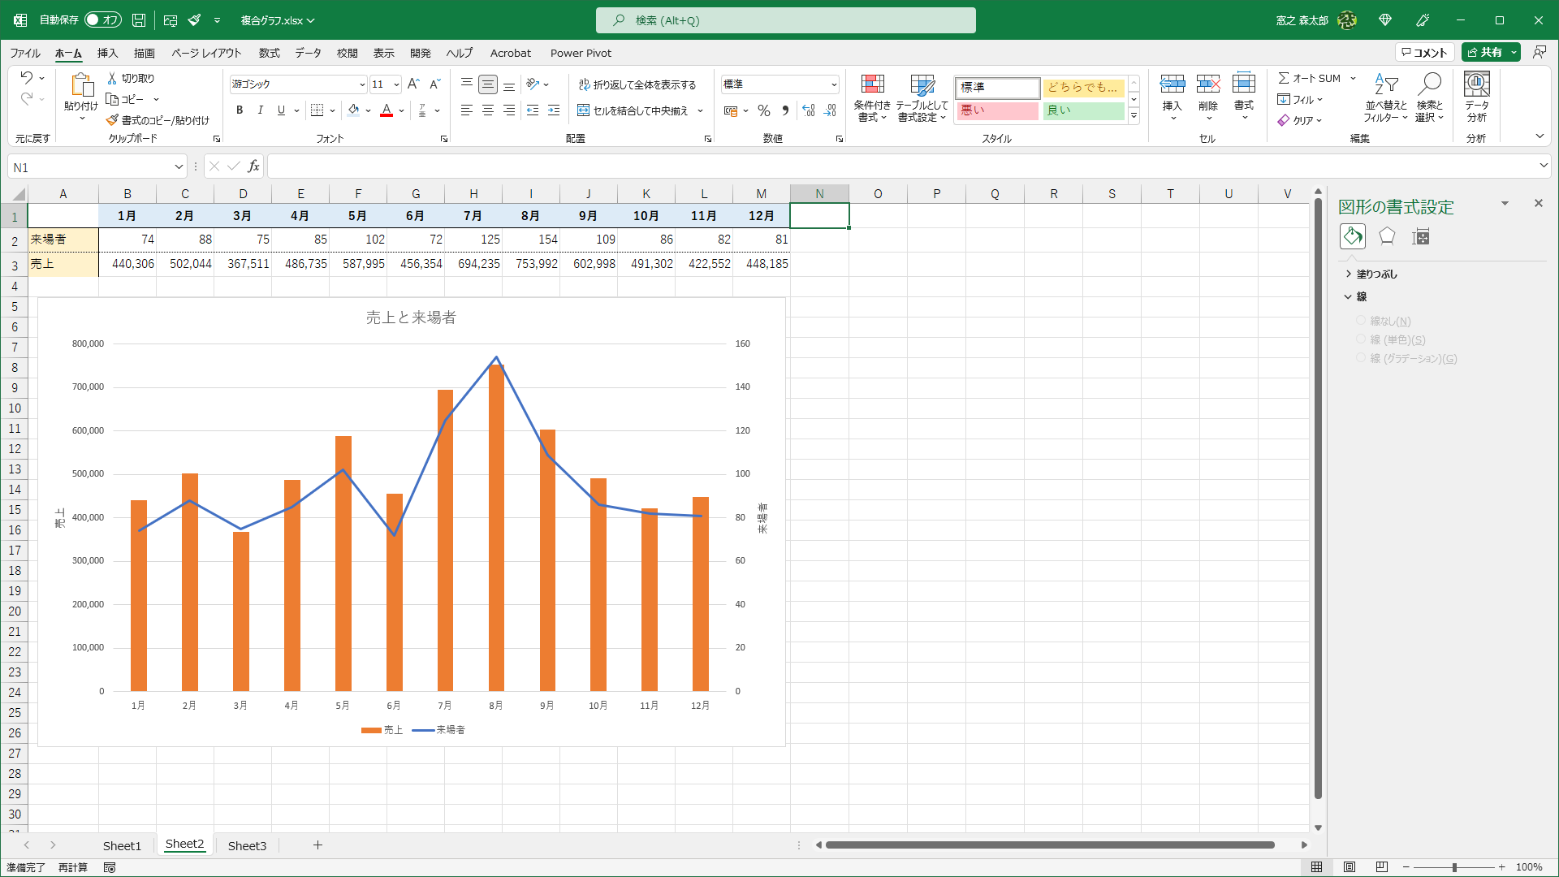Switch to Page Layout view in the status bar
1559x877 pixels.
click(1350, 867)
